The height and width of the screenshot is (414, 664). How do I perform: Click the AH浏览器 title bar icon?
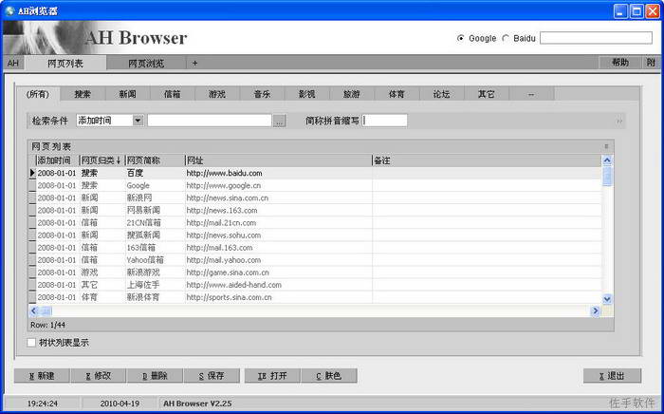coord(9,11)
